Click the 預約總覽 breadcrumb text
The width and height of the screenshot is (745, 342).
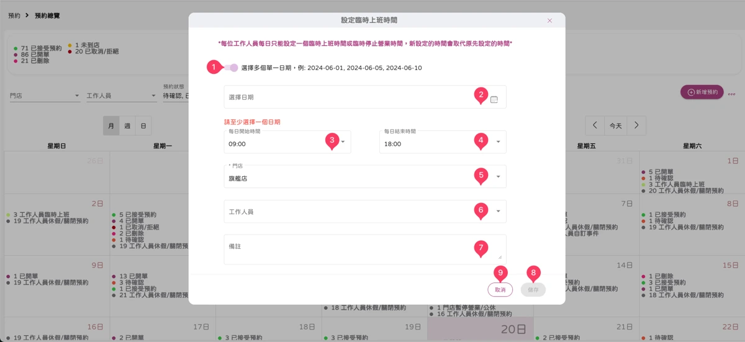[x=47, y=15]
